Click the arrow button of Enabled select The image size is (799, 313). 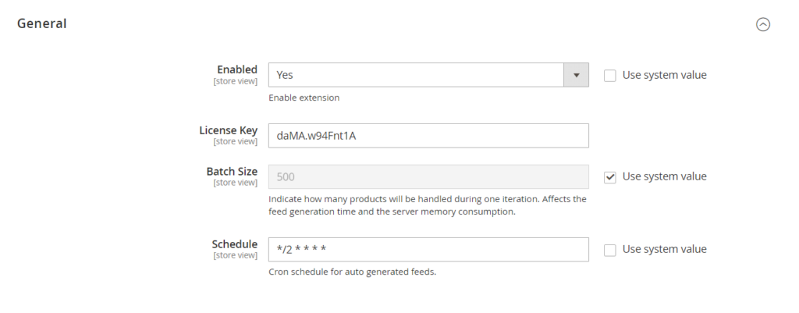tap(576, 75)
